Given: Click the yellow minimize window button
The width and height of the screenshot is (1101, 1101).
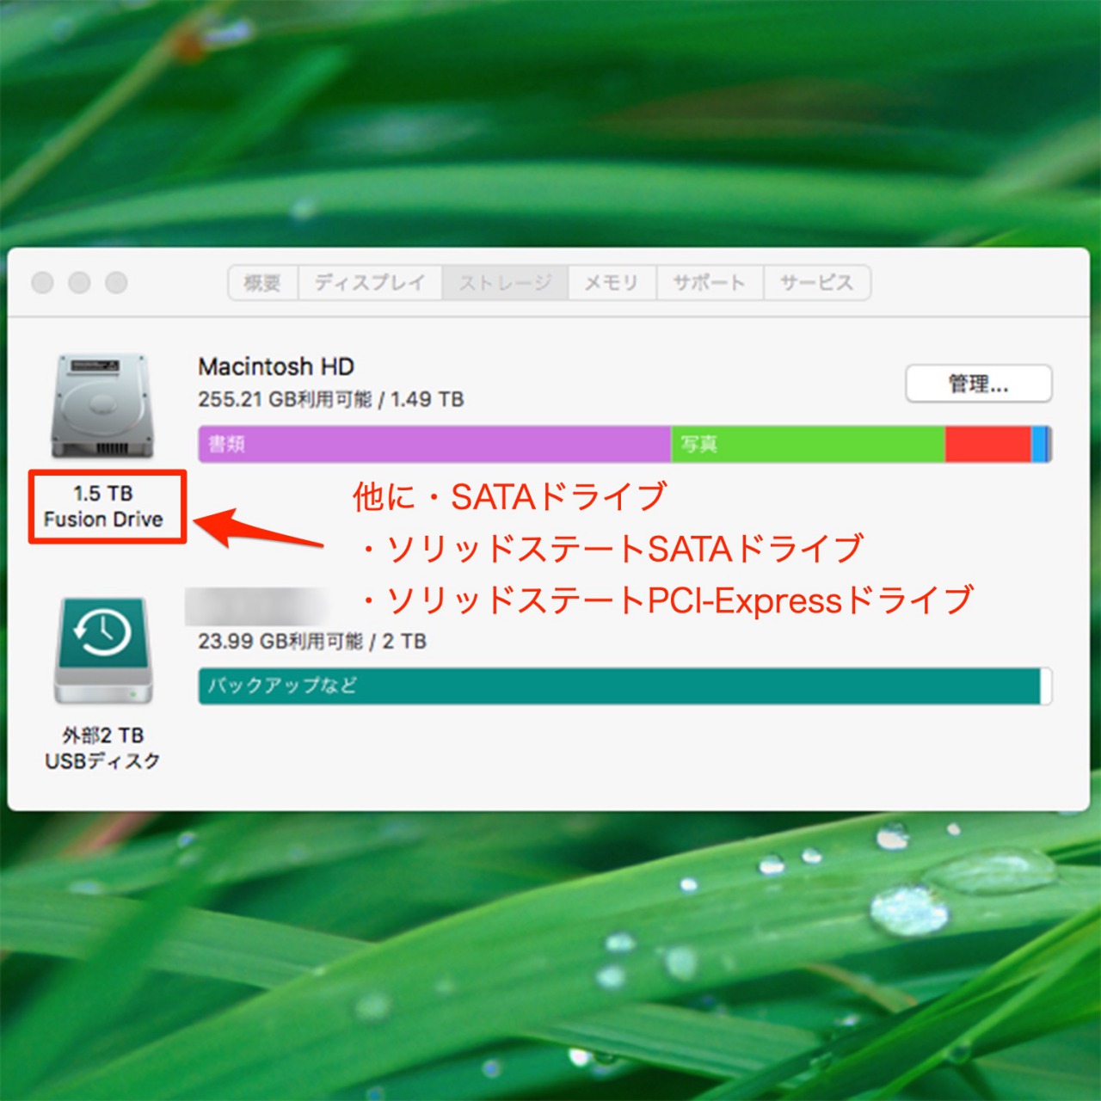Looking at the screenshot, I should pos(78,281).
